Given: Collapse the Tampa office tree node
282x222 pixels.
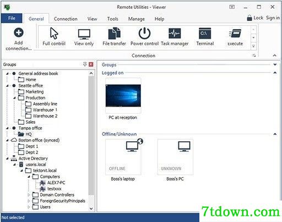Looking at the screenshot, I should click(x=7, y=128).
